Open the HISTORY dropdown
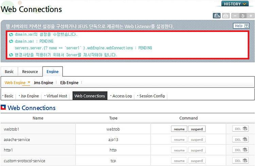Image resolution: width=255 pixels, height=166 pixels. 235,4
